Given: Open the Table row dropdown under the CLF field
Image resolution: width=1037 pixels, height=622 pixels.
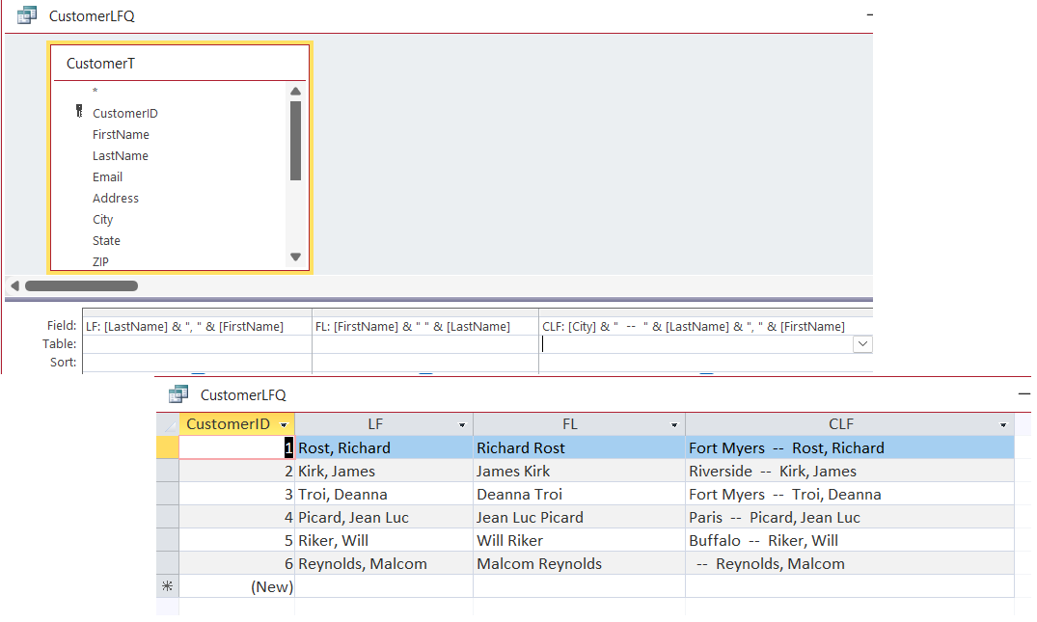Looking at the screenshot, I should click(862, 343).
